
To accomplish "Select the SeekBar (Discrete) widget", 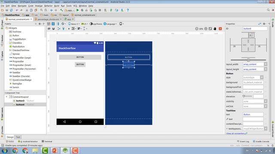I will 21,76.
